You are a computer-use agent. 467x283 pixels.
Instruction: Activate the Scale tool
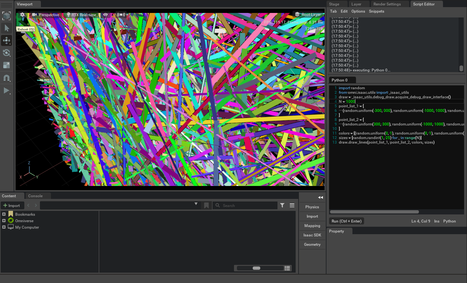coord(6,65)
